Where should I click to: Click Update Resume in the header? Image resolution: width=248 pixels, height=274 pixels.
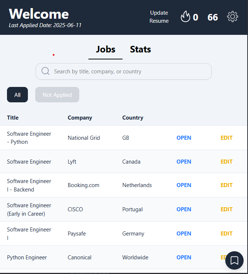[159, 17]
